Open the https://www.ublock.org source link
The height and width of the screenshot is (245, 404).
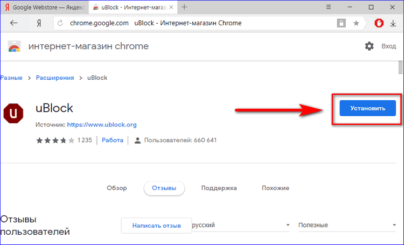tap(102, 125)
